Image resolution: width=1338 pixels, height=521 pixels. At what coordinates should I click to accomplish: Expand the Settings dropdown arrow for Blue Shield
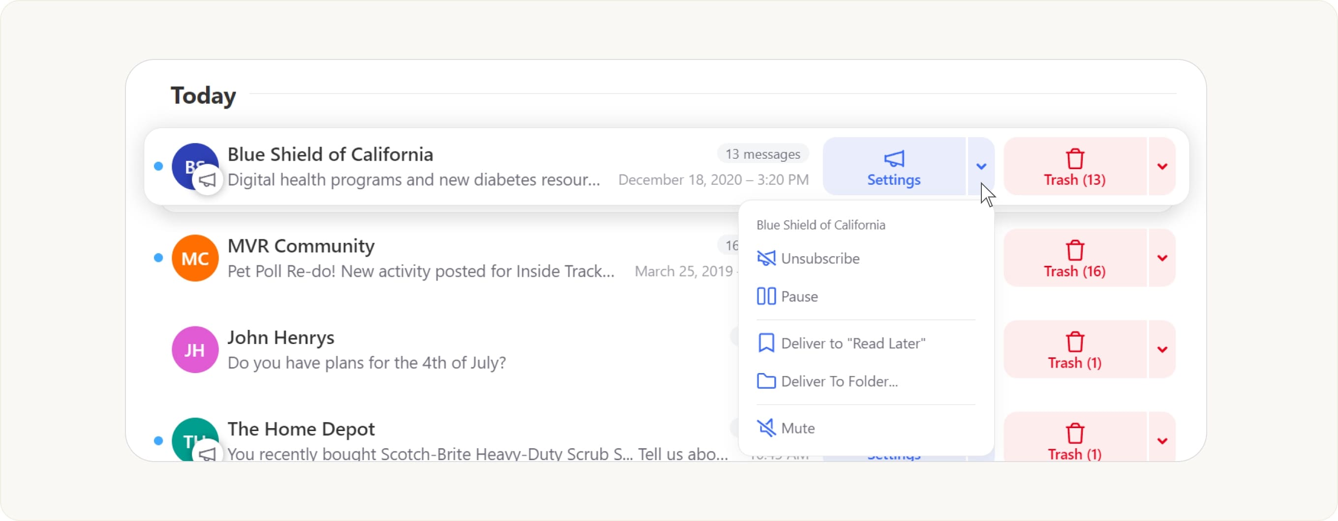point(981,166)
